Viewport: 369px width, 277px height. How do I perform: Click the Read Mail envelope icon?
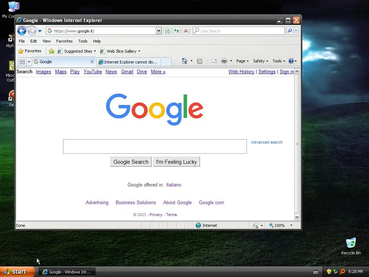coord(214,61)
